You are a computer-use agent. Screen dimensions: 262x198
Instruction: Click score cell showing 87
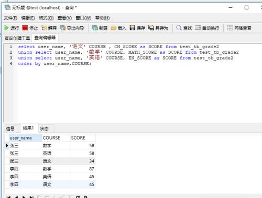[83, 169]
